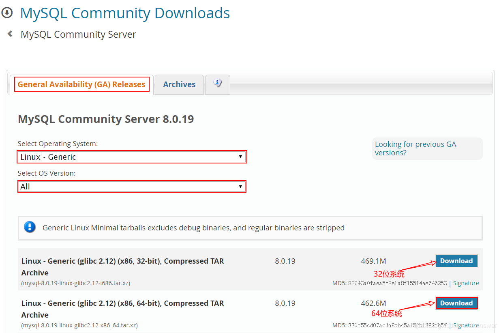The height and width of the screenshot is (333, 501).
Task: Click version 8.0.19 in 64-bit row
Action: [x=285, y=303]
